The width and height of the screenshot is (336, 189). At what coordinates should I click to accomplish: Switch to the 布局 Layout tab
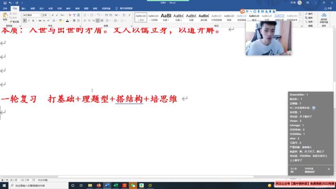pyautogui.click(x=51, y=8)
